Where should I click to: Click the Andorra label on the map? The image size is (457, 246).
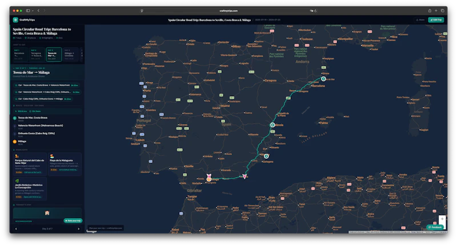tap(302, 61)
